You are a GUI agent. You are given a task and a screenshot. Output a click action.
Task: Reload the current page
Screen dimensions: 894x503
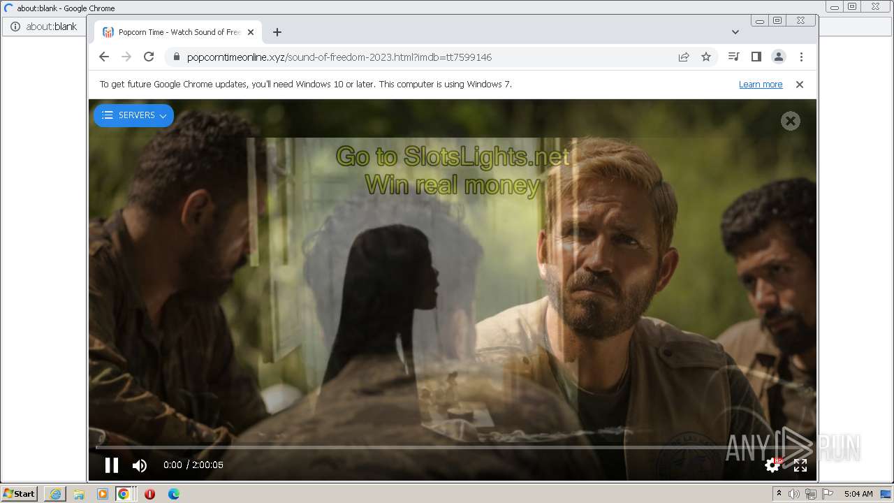click(x=149, y=57)
